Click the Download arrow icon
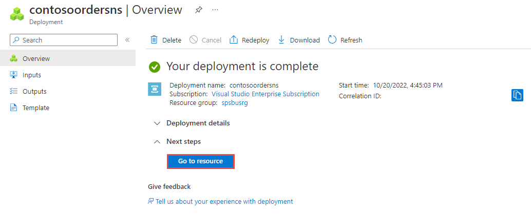 pos(281,40)
